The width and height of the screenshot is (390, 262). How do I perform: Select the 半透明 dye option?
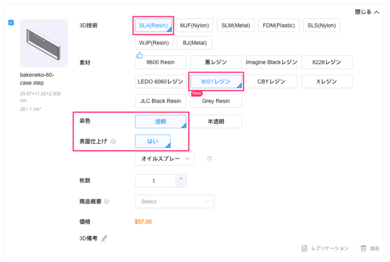pos(216,121)
